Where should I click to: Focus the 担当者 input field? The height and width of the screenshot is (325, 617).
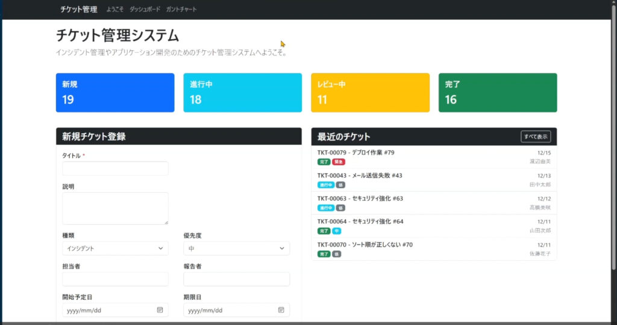tap(115, 279)
